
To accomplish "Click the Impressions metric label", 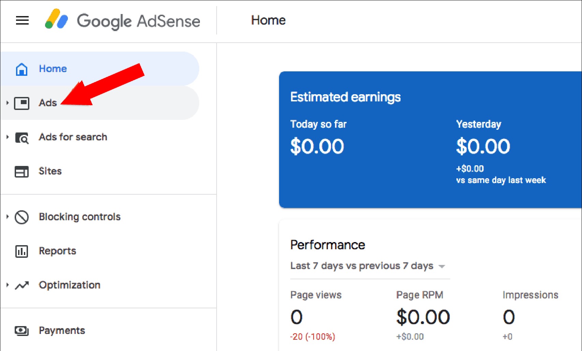I will point(530,295).
